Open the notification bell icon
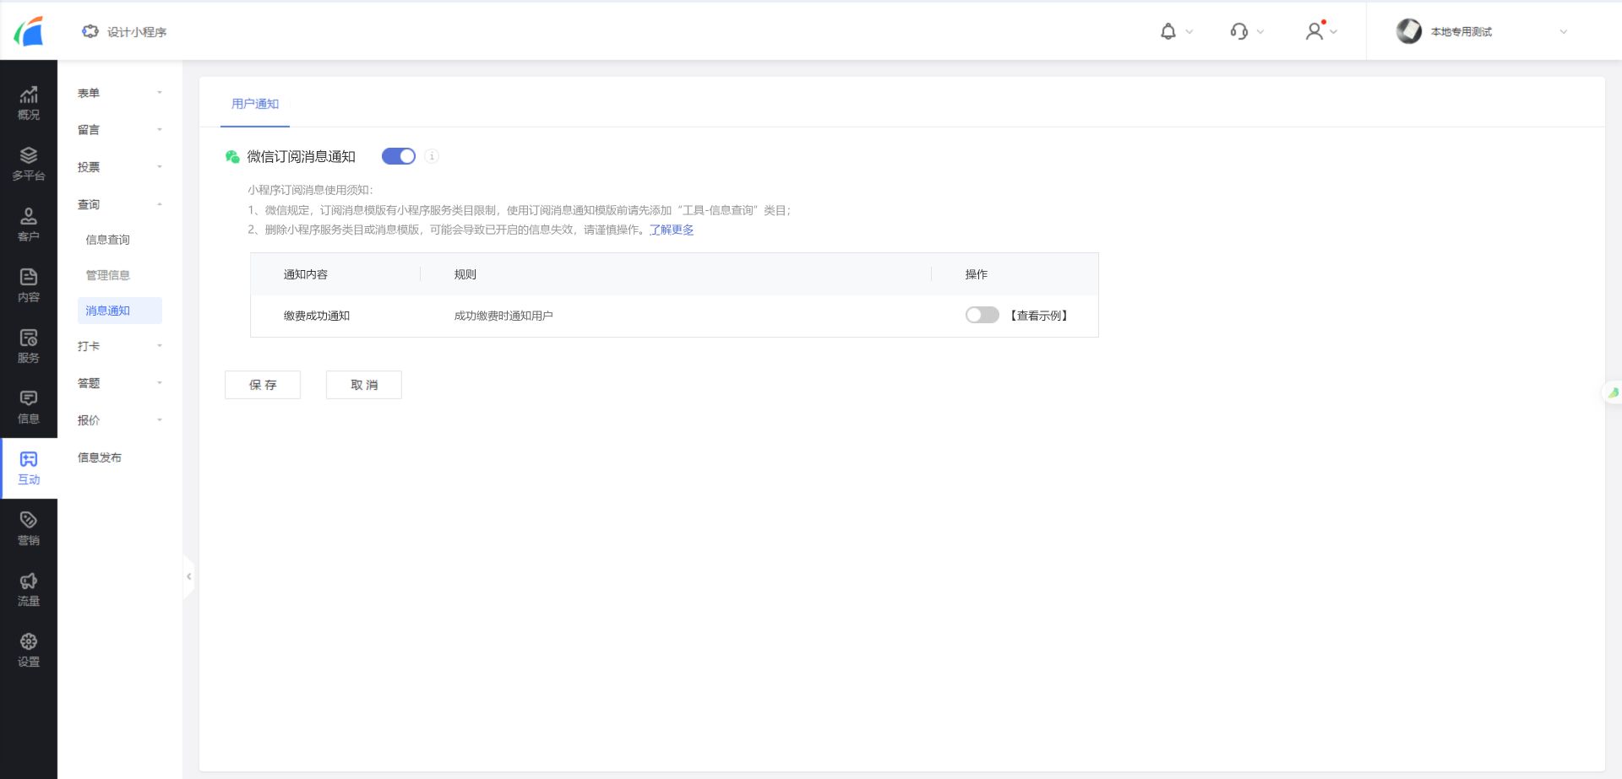The width and height of the screenshot is (1622, 779). coord(1168,31)
